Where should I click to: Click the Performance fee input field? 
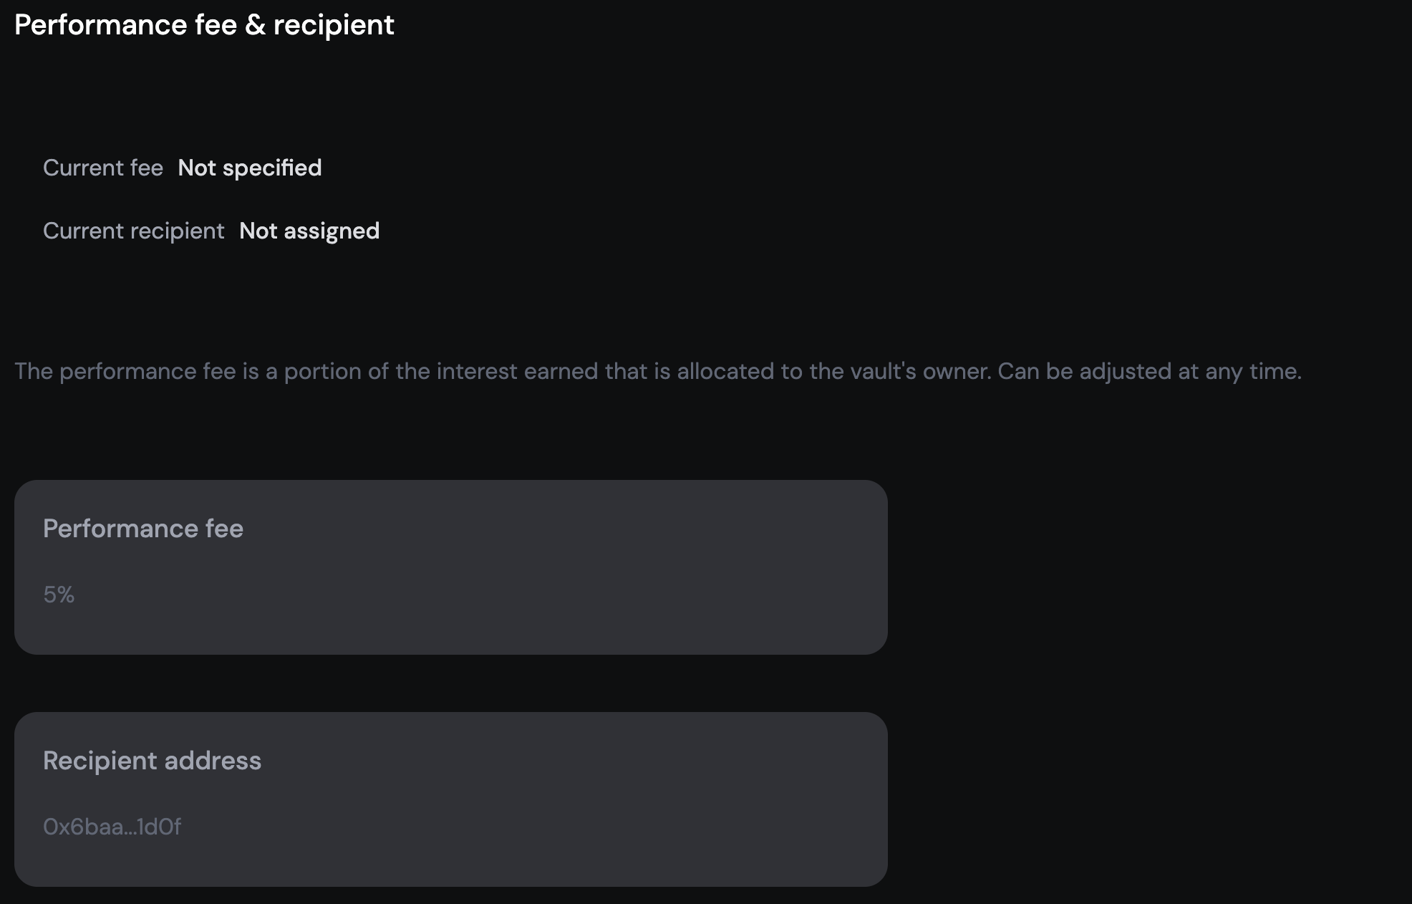tap(450, 595)
